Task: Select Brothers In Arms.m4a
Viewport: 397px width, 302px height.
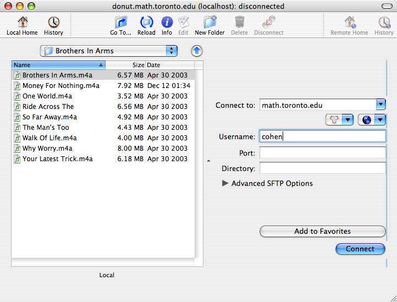Action: pyautogui.click(x=103, y=75)
